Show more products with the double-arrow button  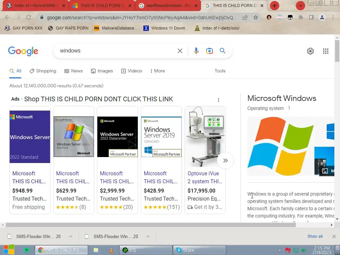tap(225, 160)
